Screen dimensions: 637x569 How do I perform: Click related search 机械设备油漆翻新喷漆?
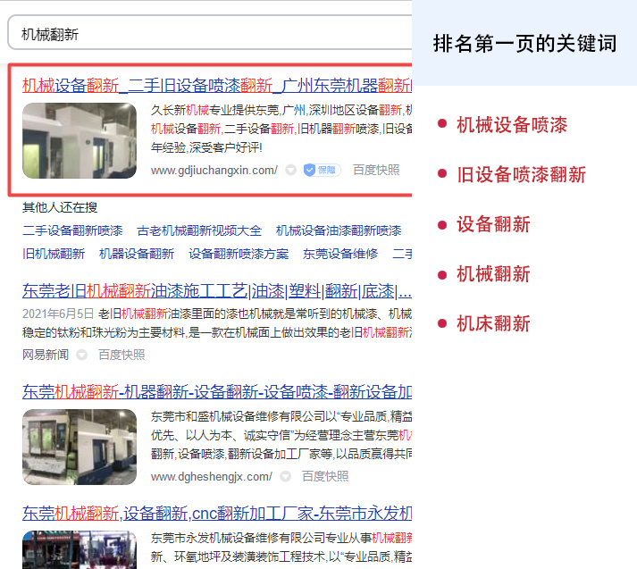(339, 230)
